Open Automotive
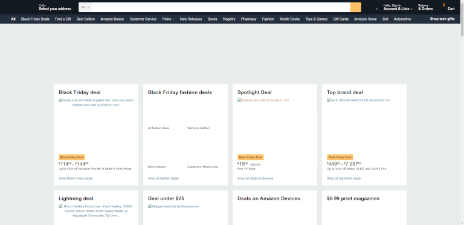The height and width of the screenshot is (225, 464). (x=402, y=19)
